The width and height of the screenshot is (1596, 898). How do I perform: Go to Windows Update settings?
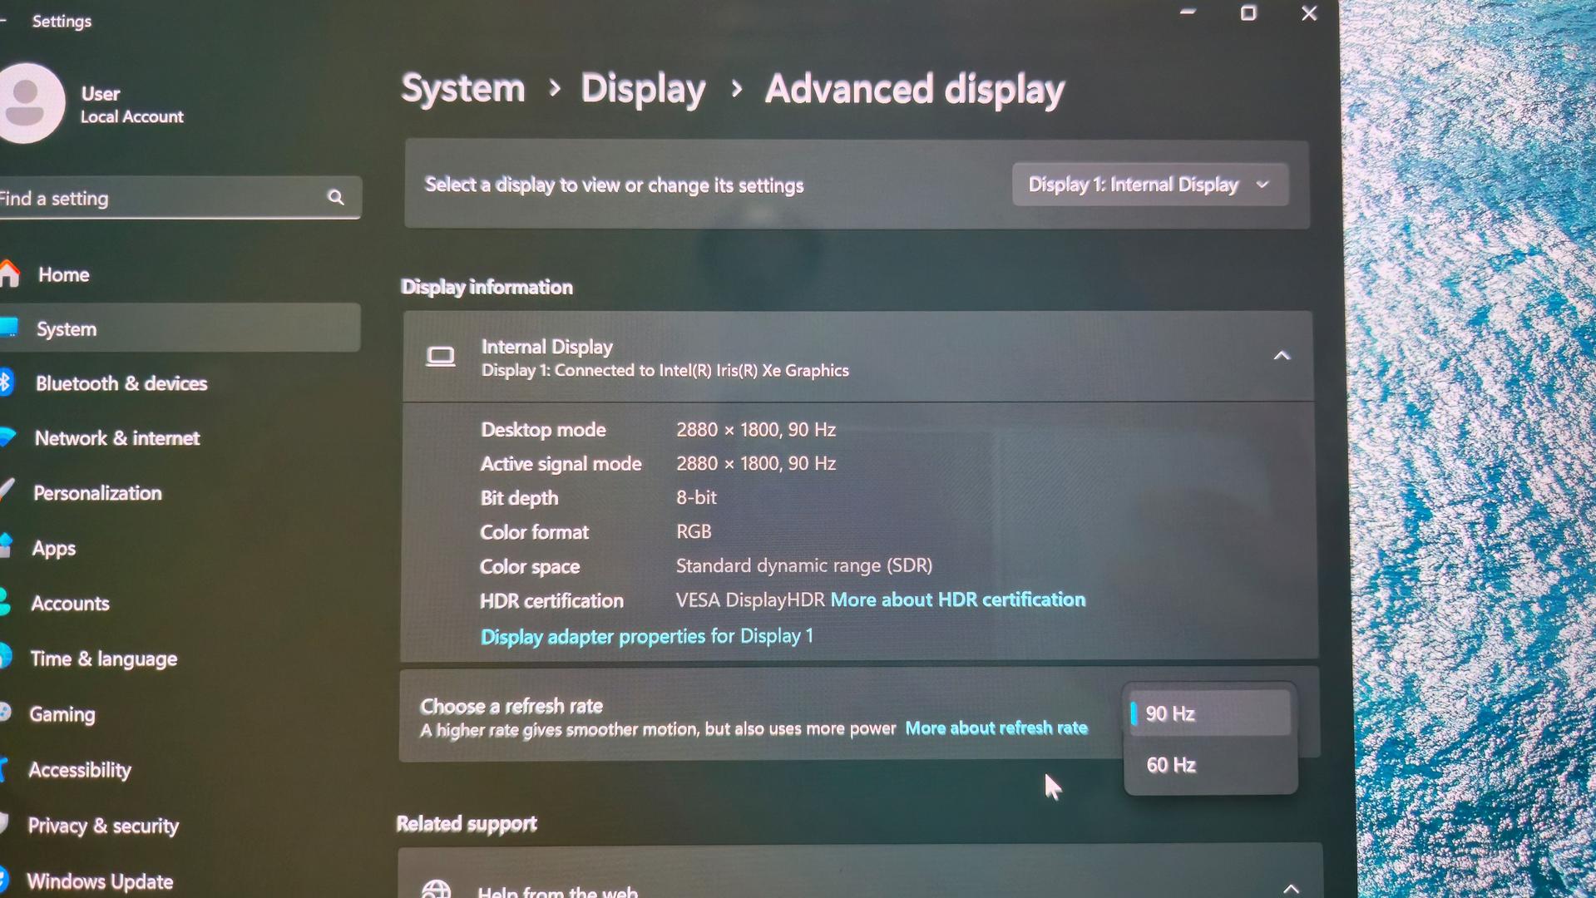[100, 881]
